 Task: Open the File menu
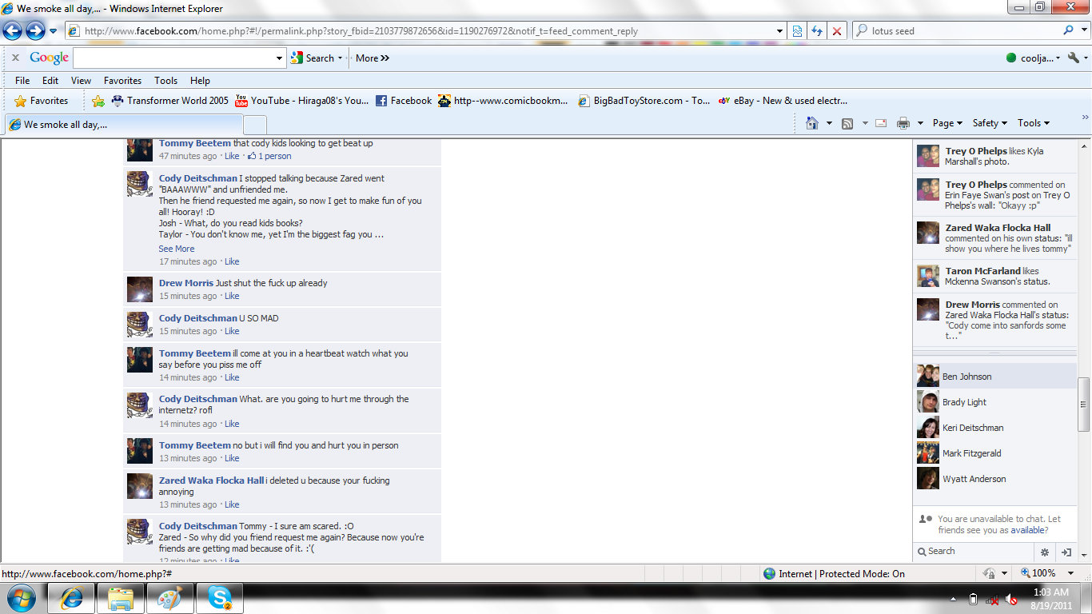pos(22,81)
